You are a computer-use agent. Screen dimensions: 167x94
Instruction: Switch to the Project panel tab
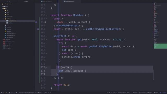[x=26, y=1]
